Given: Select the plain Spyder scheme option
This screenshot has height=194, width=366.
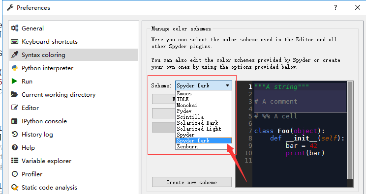Looking at the screenshot, I should (x=204, y=135).
